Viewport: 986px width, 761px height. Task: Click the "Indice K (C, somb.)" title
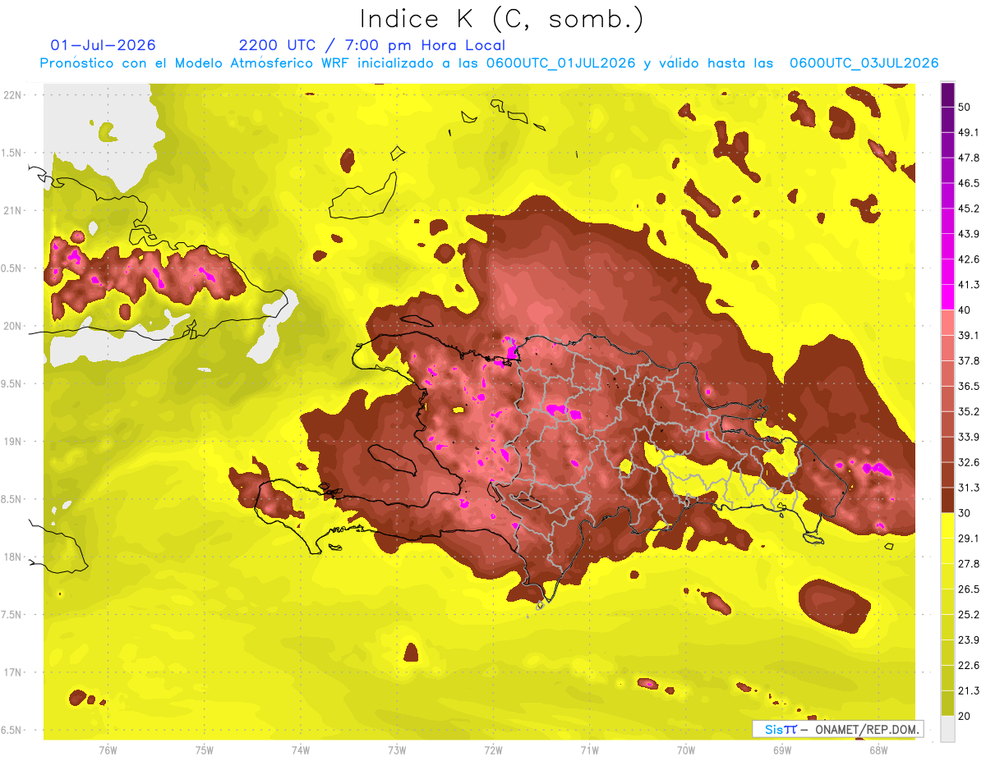click(501, 19)
